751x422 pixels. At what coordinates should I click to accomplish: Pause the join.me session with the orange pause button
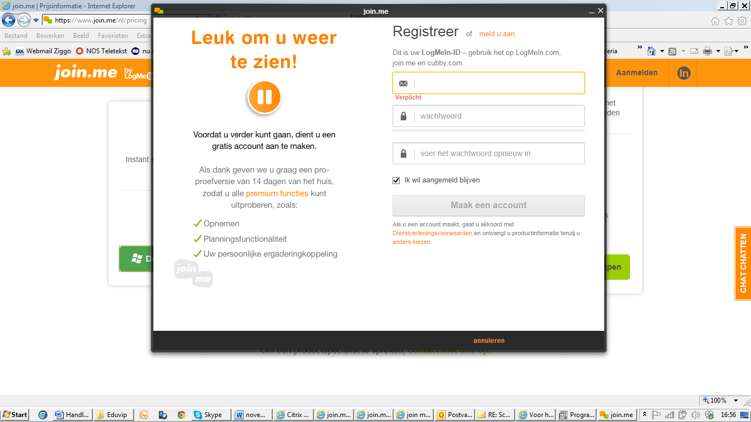tap(264, 97)
